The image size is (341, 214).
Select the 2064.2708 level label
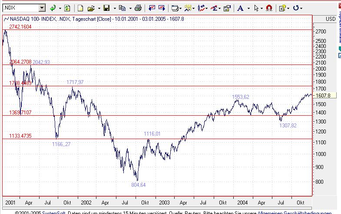[20, 62]
